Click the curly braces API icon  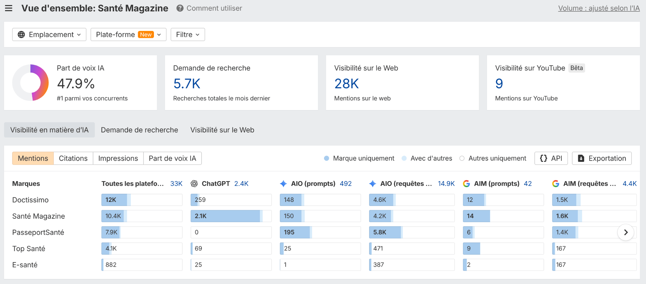tap(543, 158)
